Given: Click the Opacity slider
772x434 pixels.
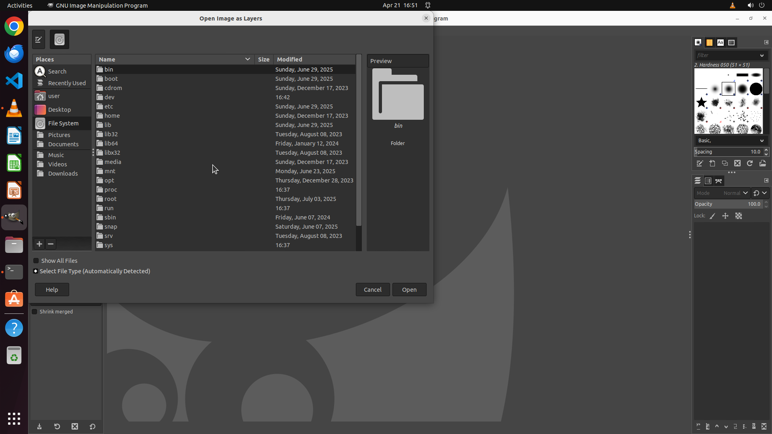Looking at the screenshot, I should pos(727,204).
